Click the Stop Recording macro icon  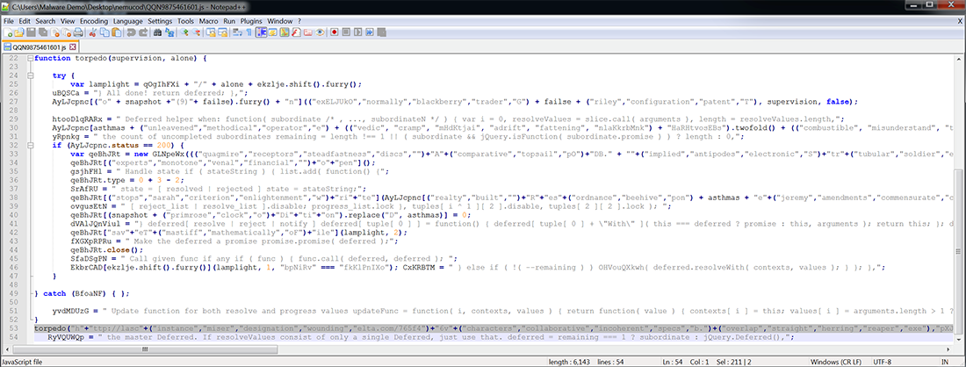pos(346,32)
